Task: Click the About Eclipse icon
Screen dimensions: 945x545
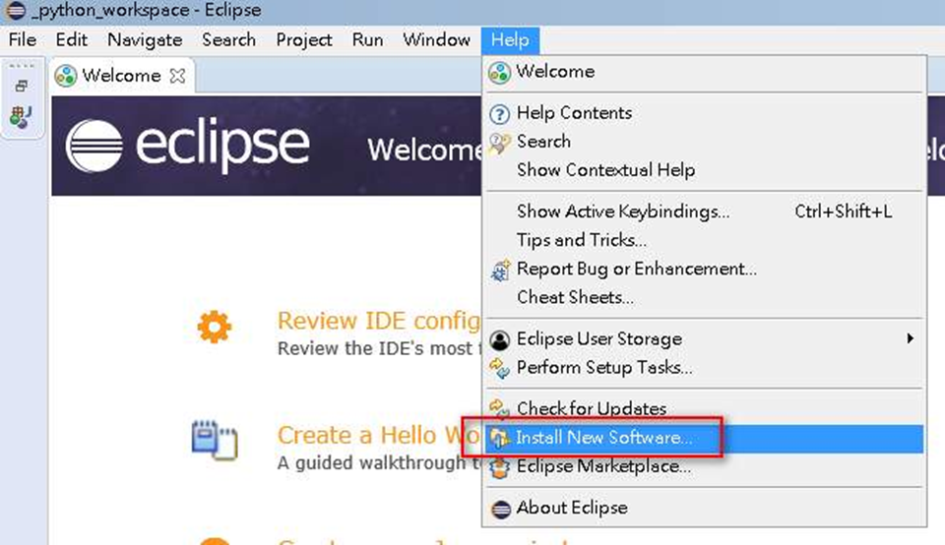Action: tap(501, 510)
